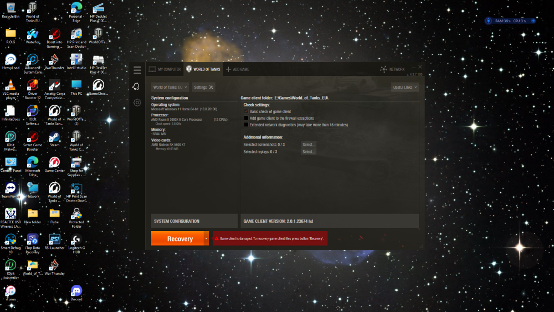Select the IObit Uninstaller icon
Viewport: 554px width, 312px height.
point(11,270)
